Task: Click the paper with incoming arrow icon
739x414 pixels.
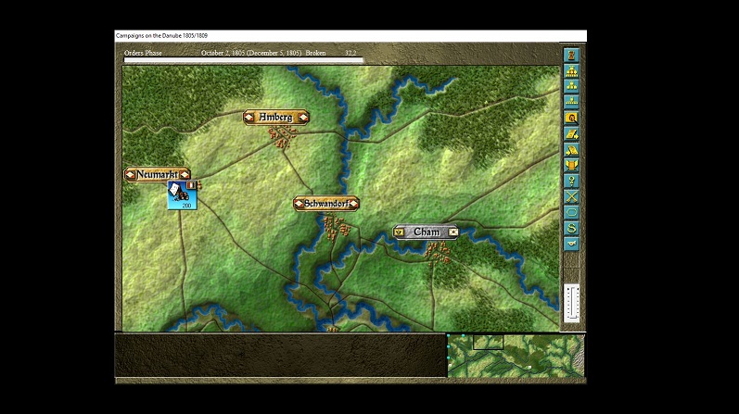Action: click(571, 150)
